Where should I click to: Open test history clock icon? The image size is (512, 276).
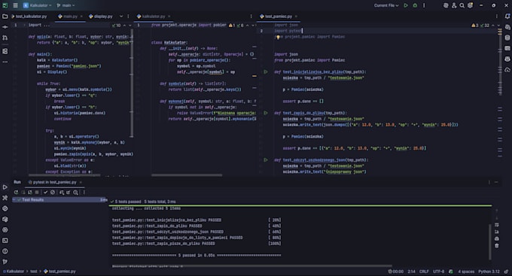[75, 193]
